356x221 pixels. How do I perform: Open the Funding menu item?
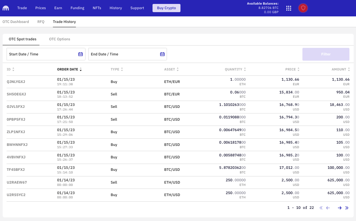pyautogui.click(x=77, y=8)
